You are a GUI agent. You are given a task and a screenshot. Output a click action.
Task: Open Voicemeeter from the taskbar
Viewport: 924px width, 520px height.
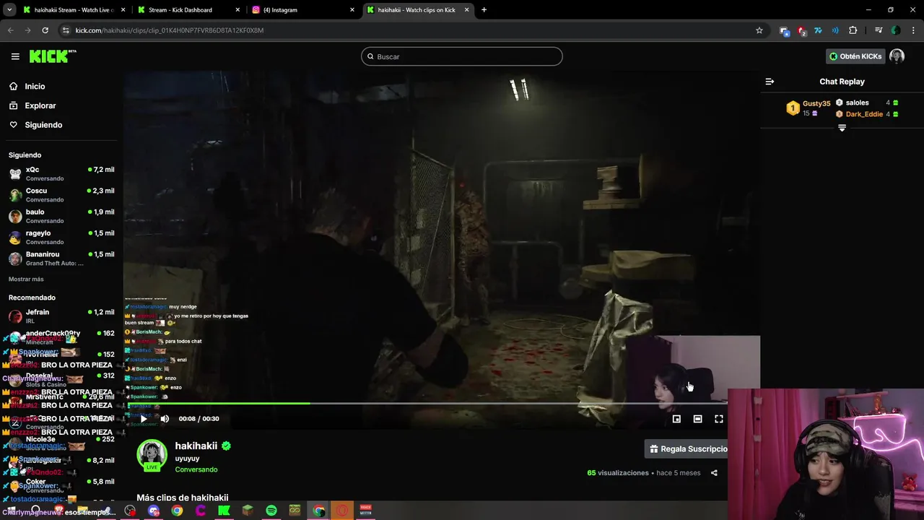click(365, 511)
